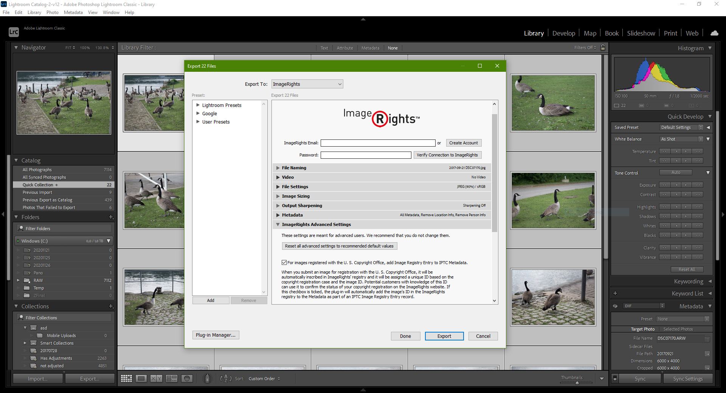Image resolution: width=726 pixels, height=393 pixels.
Task: Adjust the Thumbnails size slider
Action: click(577, 383)
